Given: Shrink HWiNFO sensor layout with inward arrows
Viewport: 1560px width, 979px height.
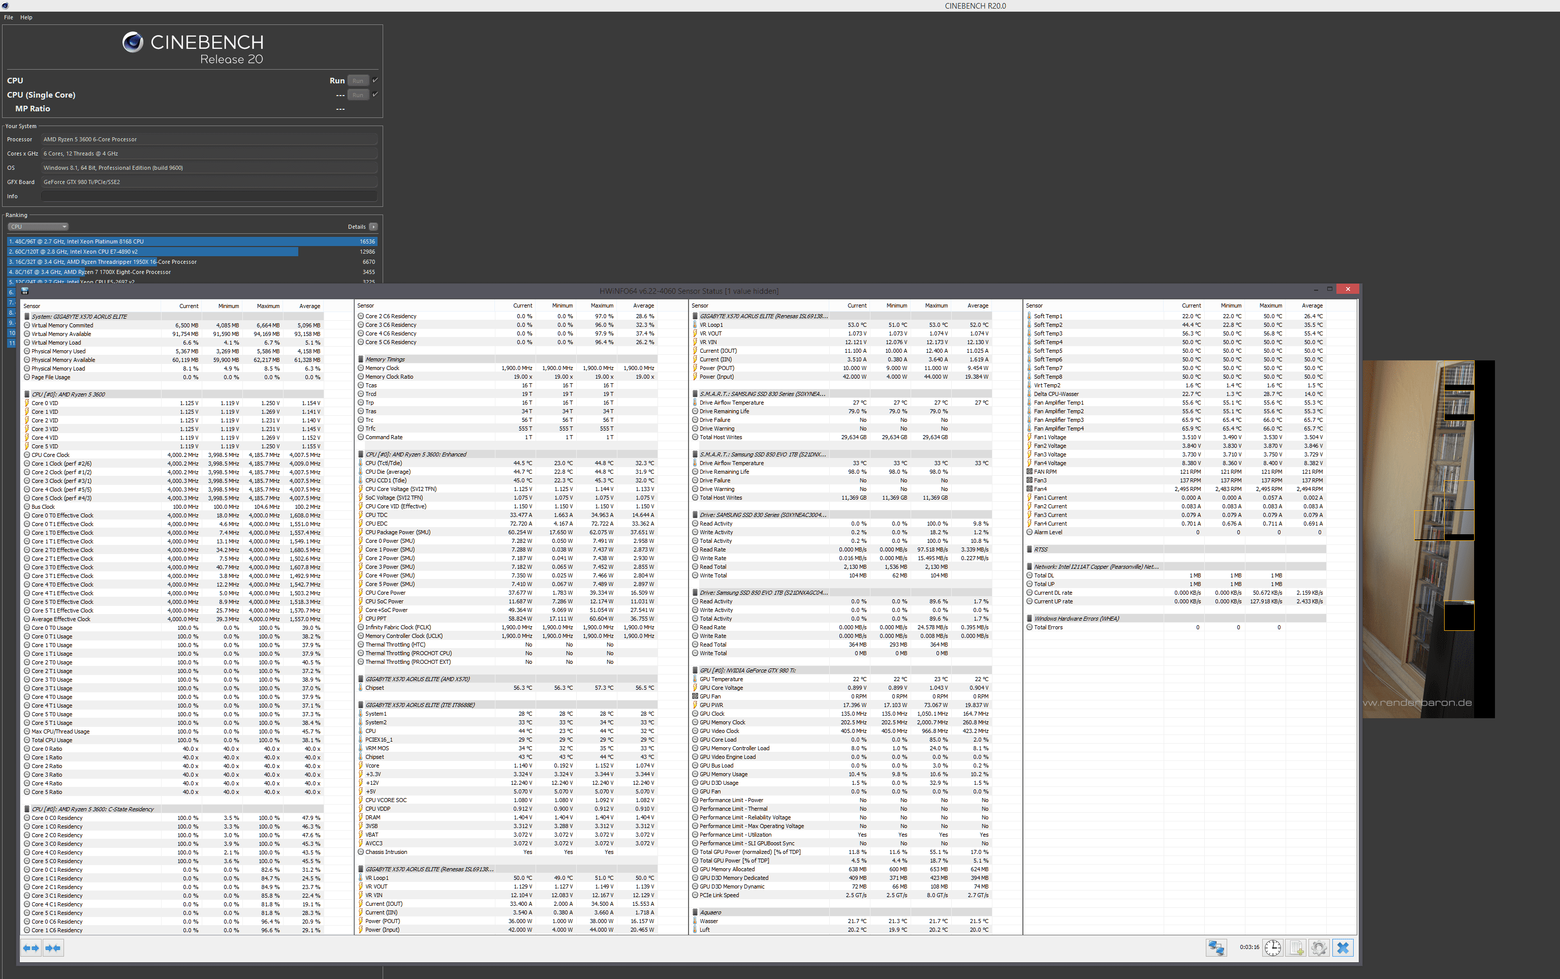Looking at the screenshot, I should click(x=53, y=948).
